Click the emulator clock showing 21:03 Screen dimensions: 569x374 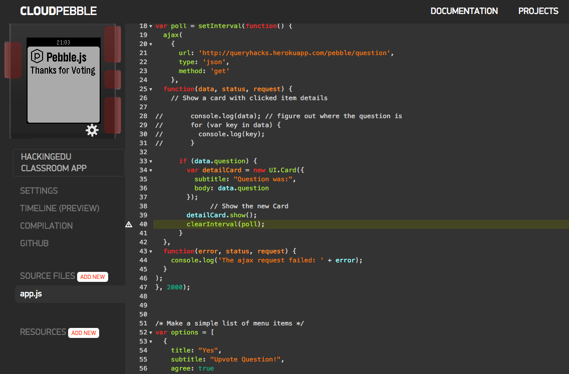[63, 43]
